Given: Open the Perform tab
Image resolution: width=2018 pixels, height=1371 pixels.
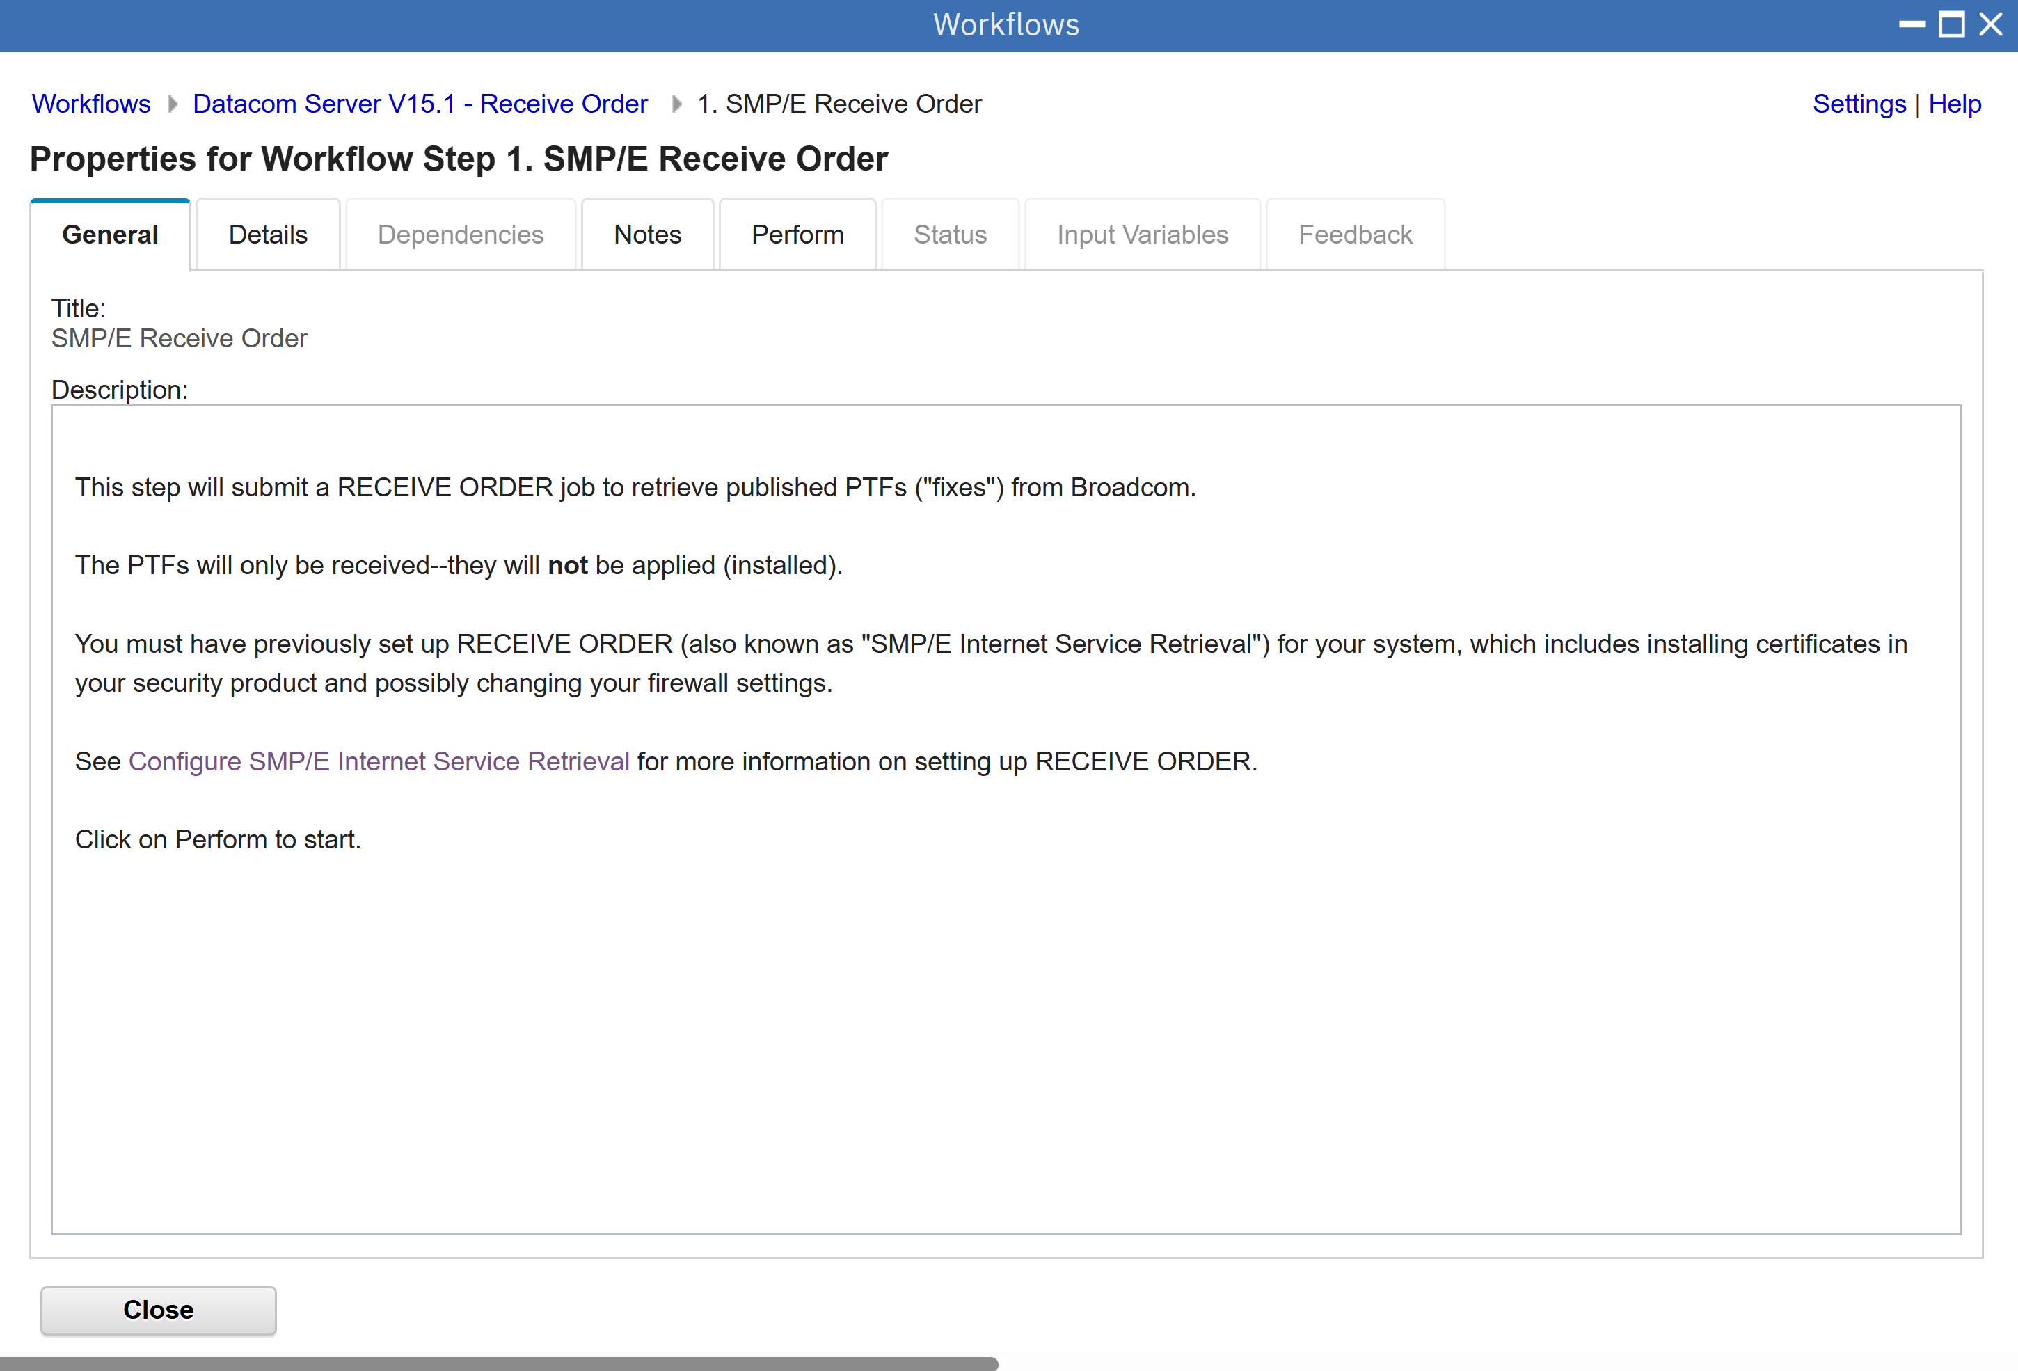Looking at the screenshot, I should coord(797,235).
